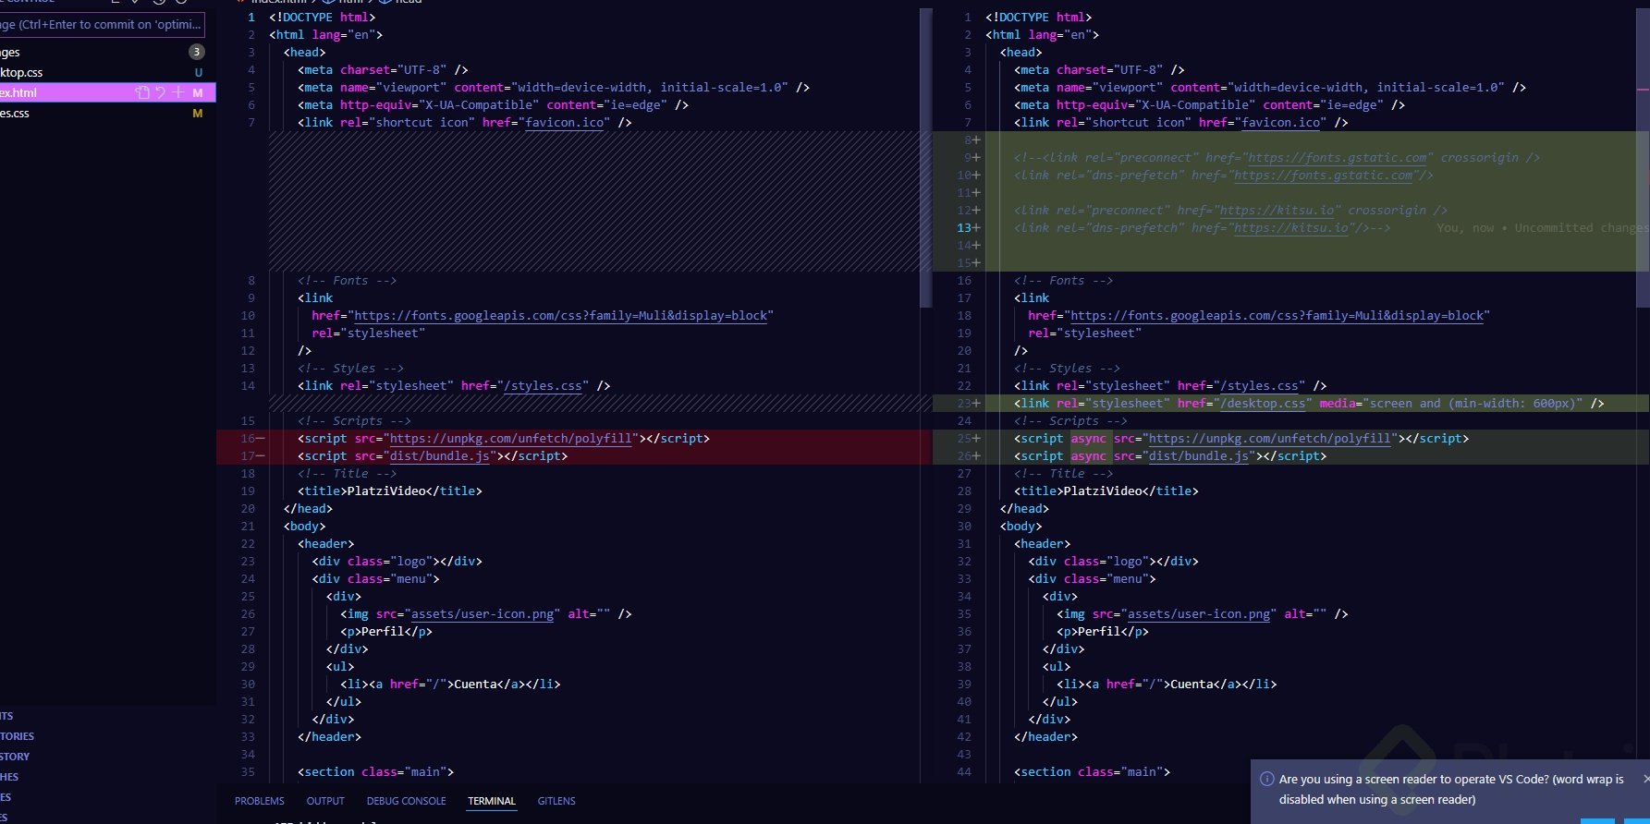This screenshot has width=1650, height=824.
Task: Click the screen reader notification message text
Action: 1451,789
